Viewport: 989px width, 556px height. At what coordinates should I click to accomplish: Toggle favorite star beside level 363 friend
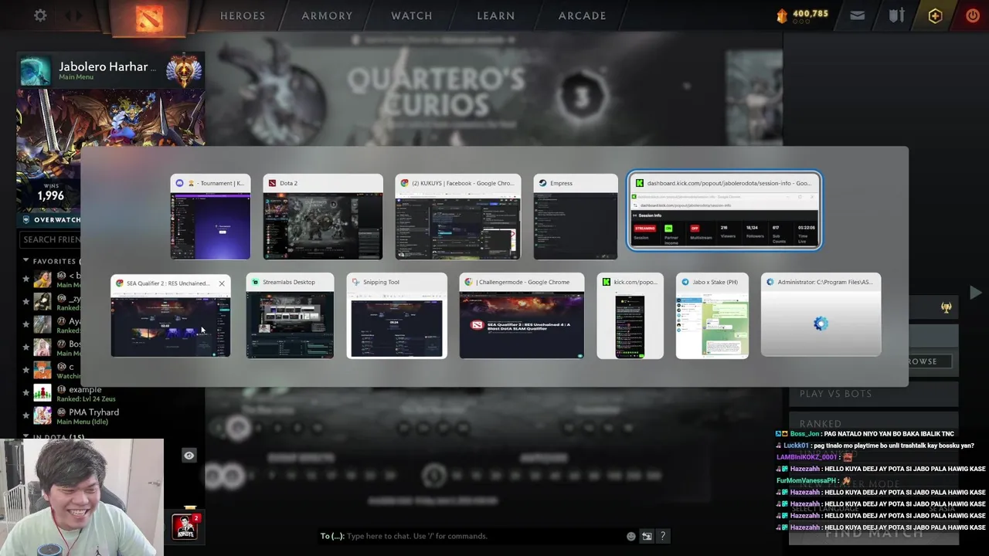click(x=25, y=279)
